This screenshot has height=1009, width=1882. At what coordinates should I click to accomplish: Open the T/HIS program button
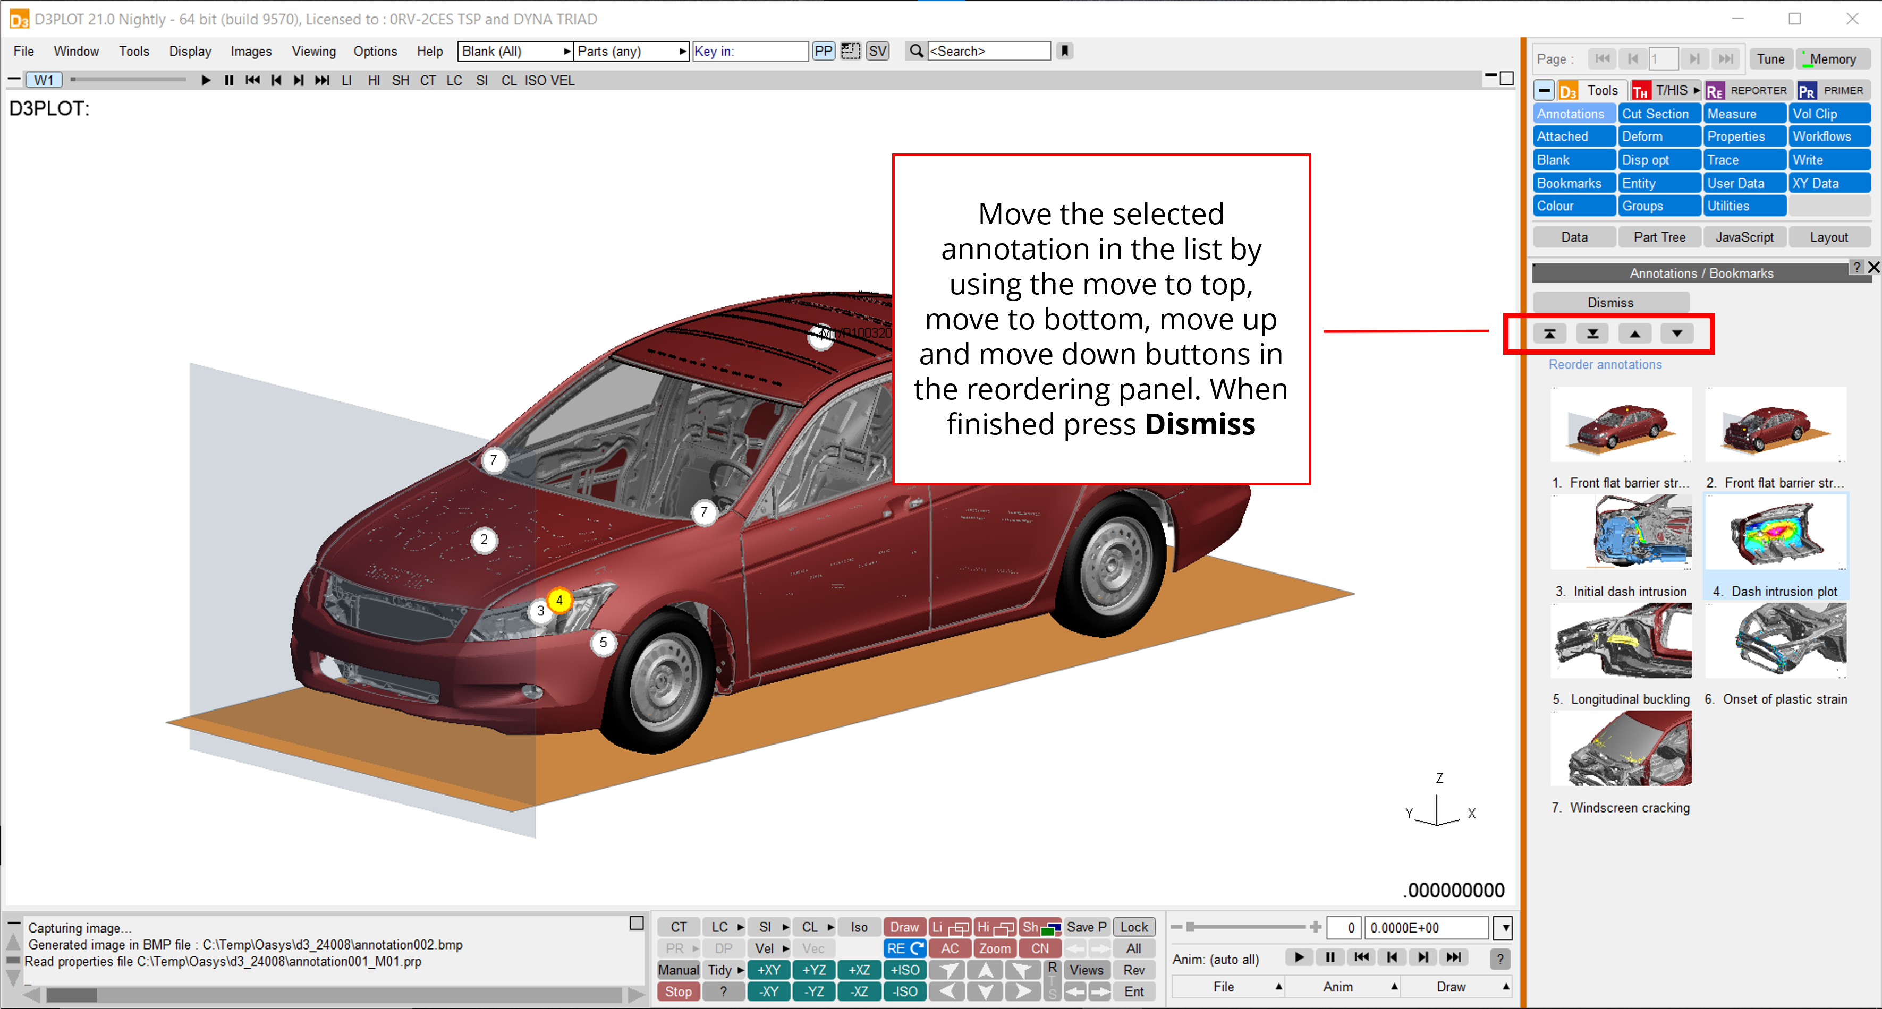1666,90
